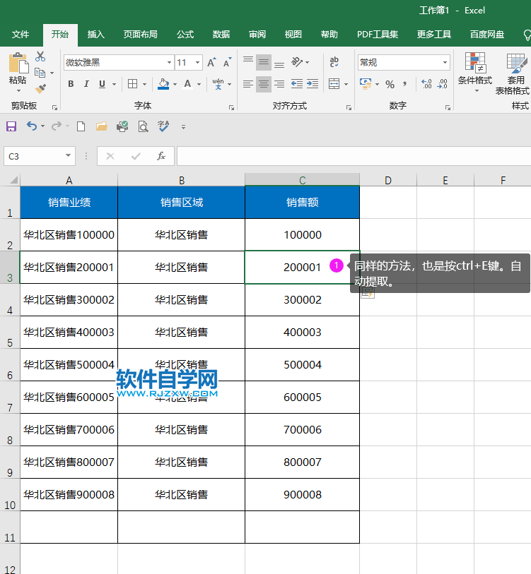Select cell containing 华北区销售500004
This screenshot has height=574, width=531.
tap(69, 365)
